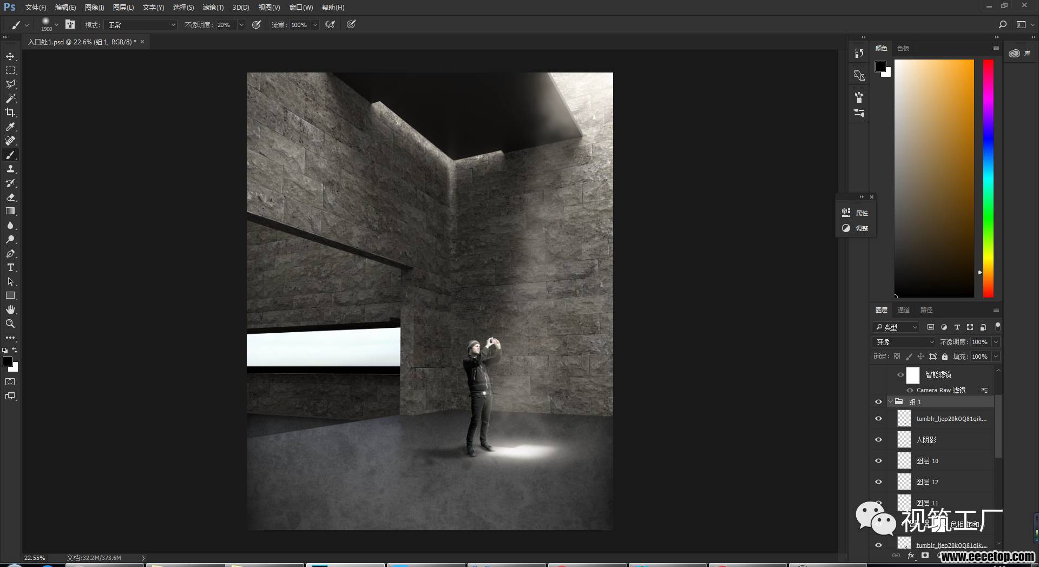The width and height of the screenshot is (1039, 567).
Task: Open layer fill 100% dropdown arrow
Action: pyautogui.click(x=996, y=357)
